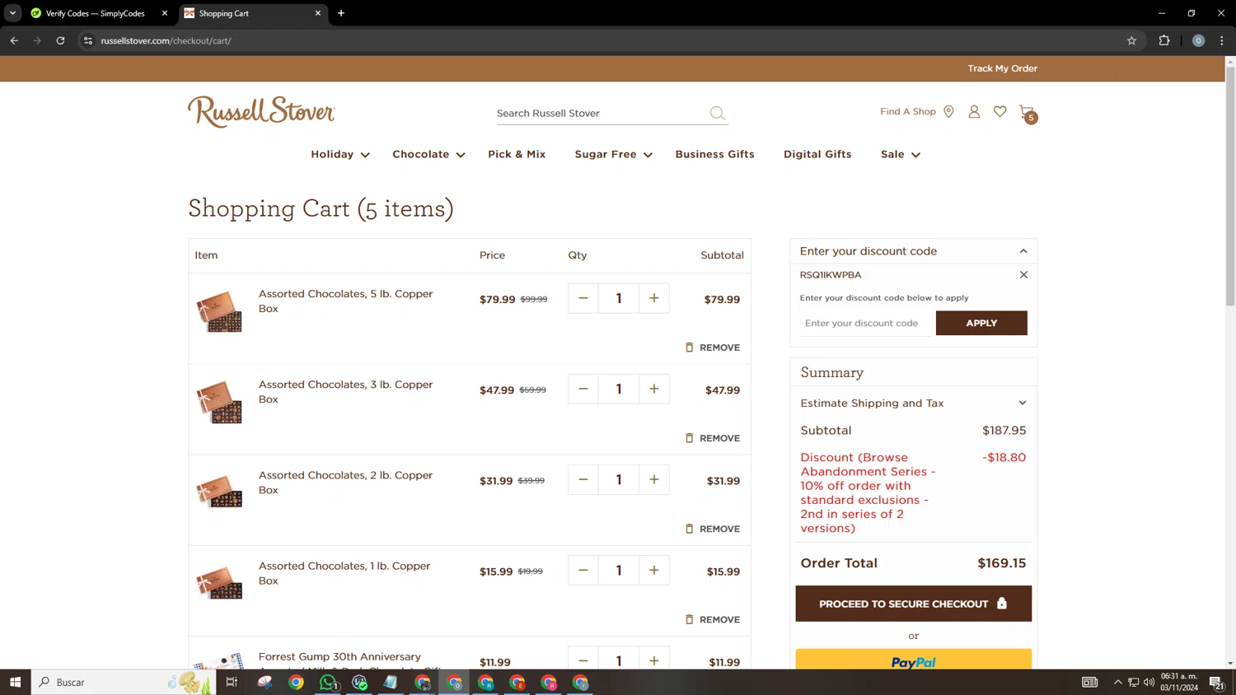The image size is (1236, 695).
Task: Remove the applied code RSQ1IKWPBA
Action: coord(1023,274)
